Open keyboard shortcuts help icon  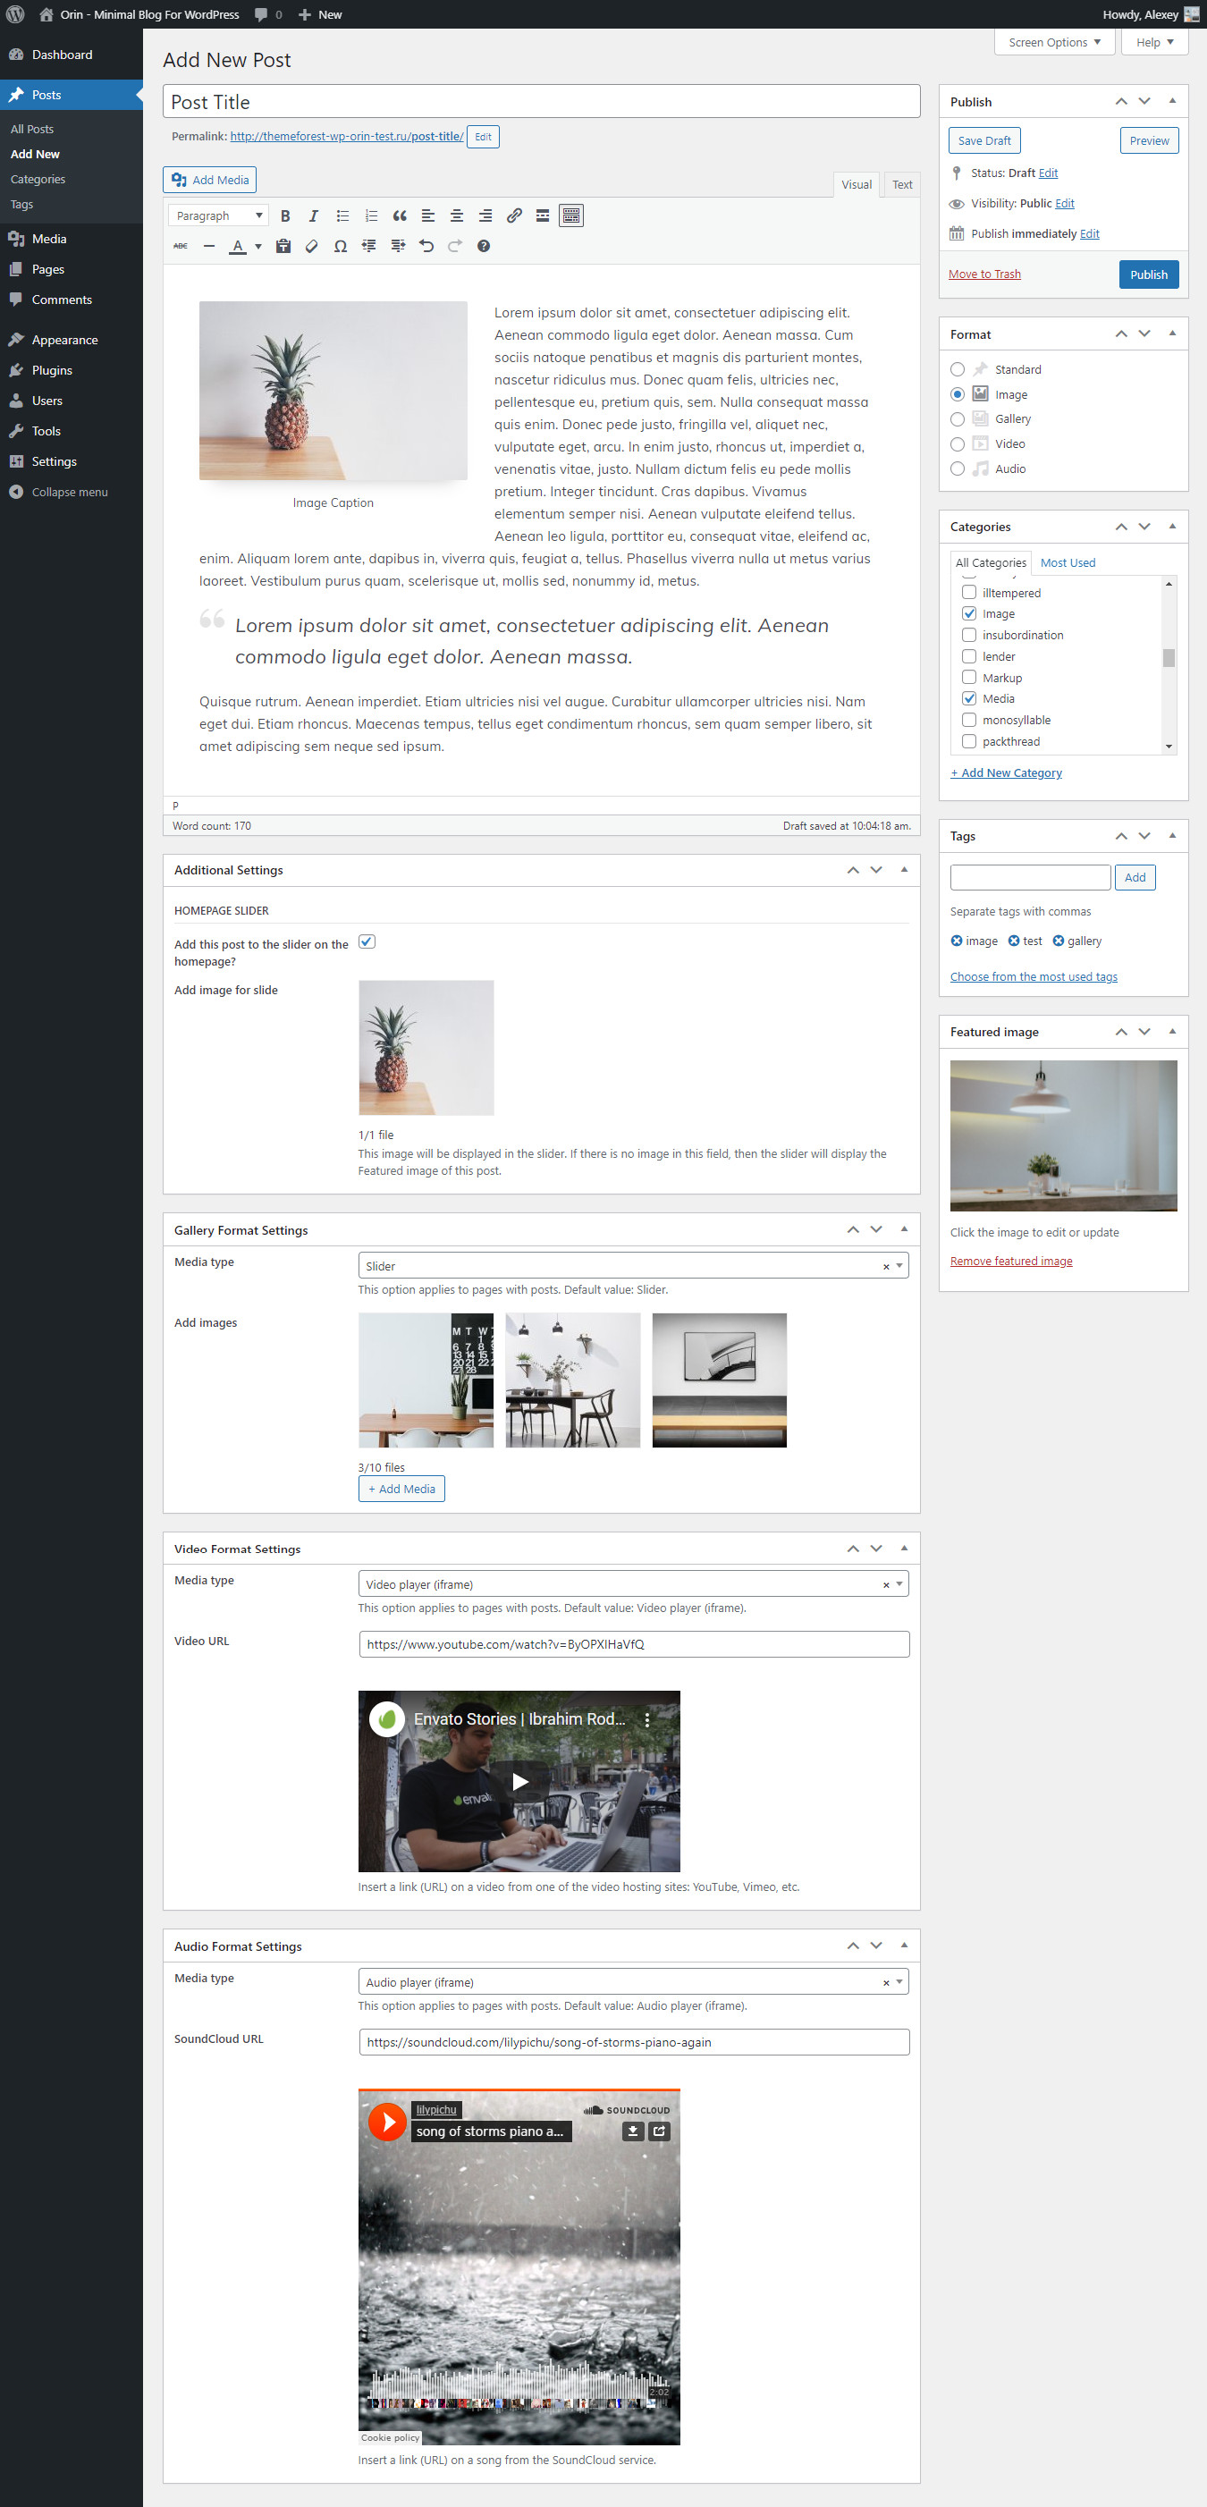tap(483, 246)
